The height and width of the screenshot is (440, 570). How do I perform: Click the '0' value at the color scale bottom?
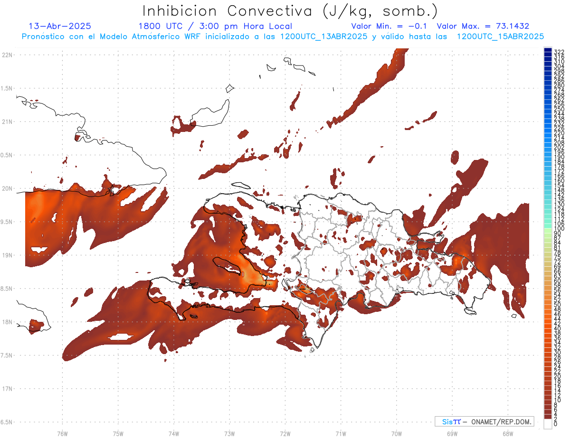tap(556, 424)
